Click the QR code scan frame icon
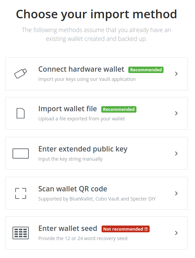This screenshot has height=258, width=195. point(21,193)
